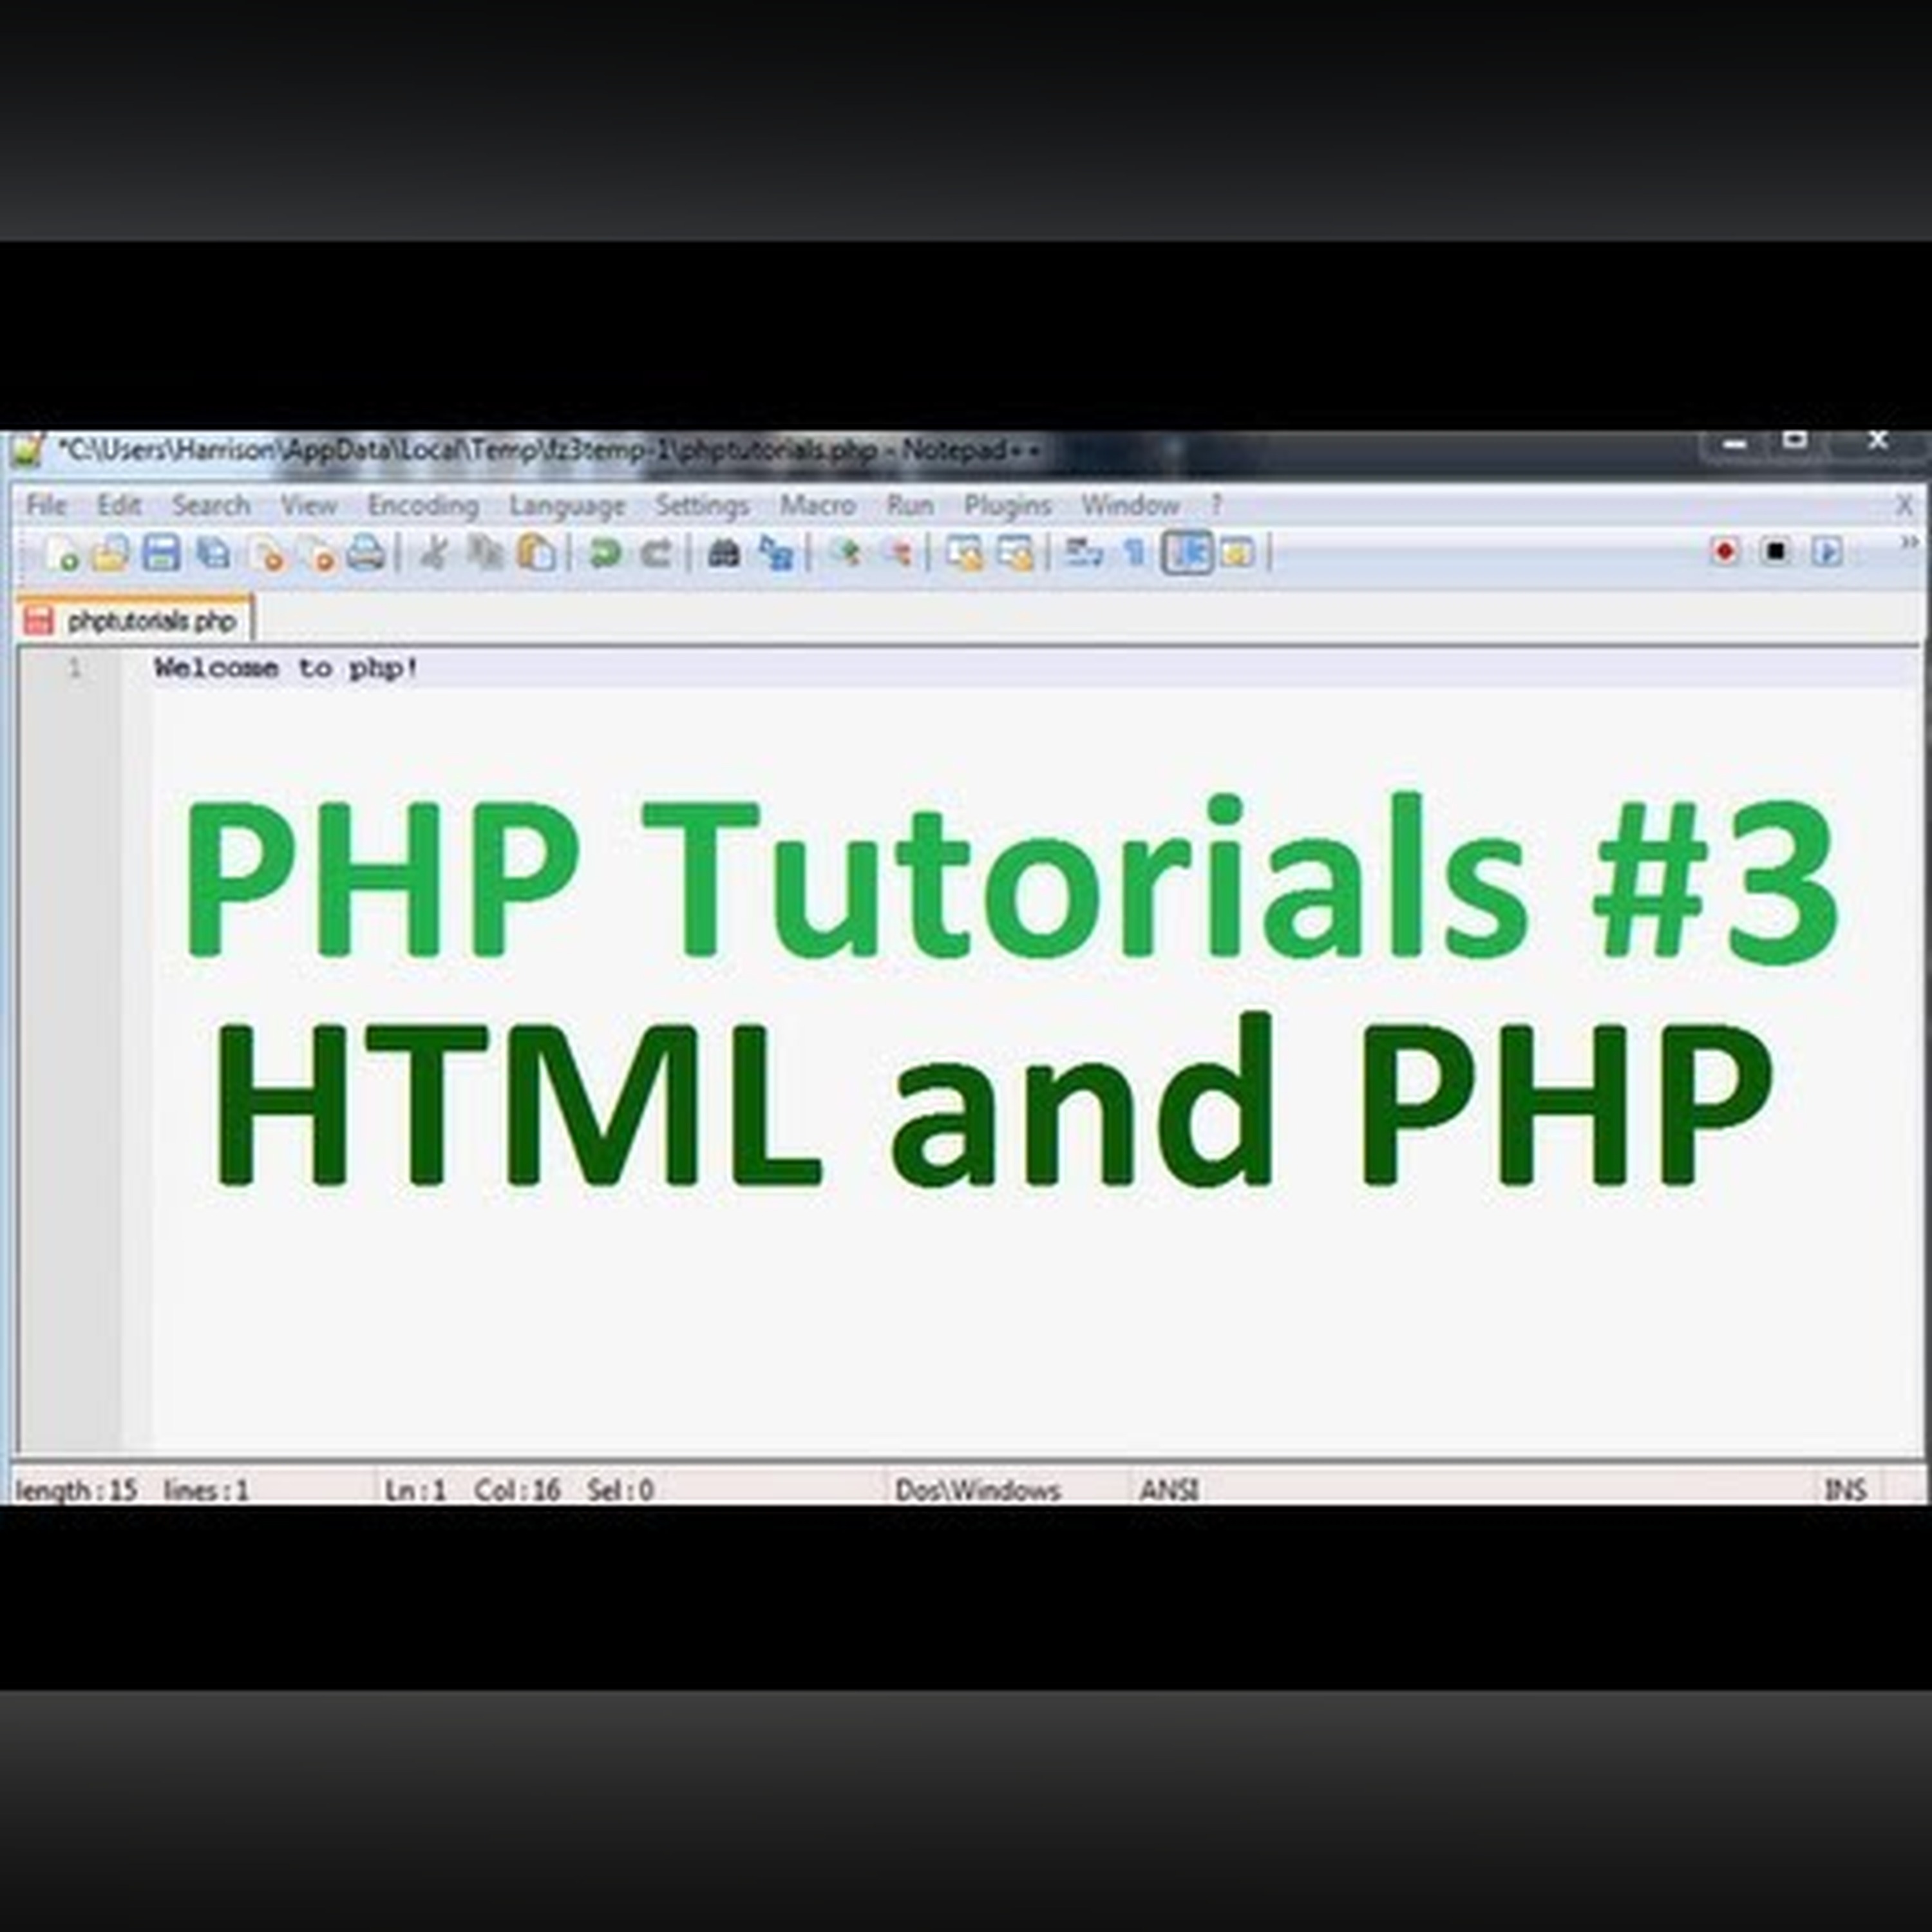Toggle synchronized vertical scrolling
This screenshot has height=1932, width=1932.
pyautogui.click(x=965, y=553)
